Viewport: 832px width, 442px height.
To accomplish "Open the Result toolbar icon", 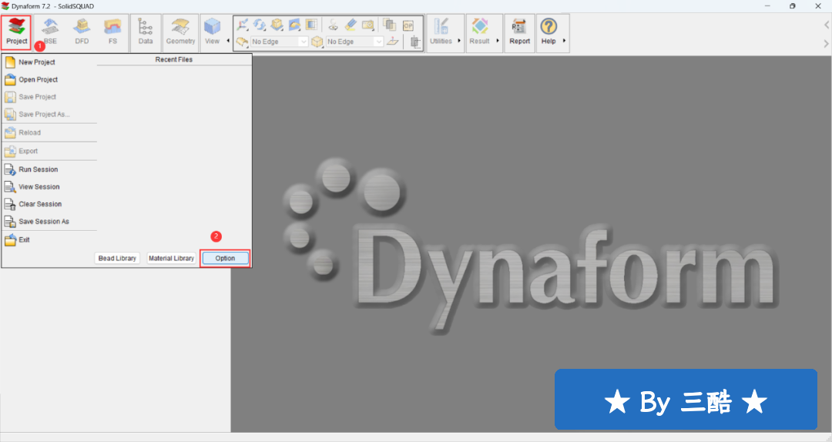I will [x=480, y=32].
